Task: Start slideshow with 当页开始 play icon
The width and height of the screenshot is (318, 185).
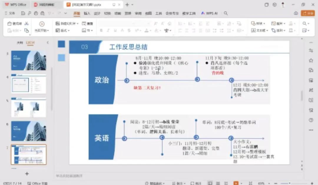Action: tap(42, 24)
